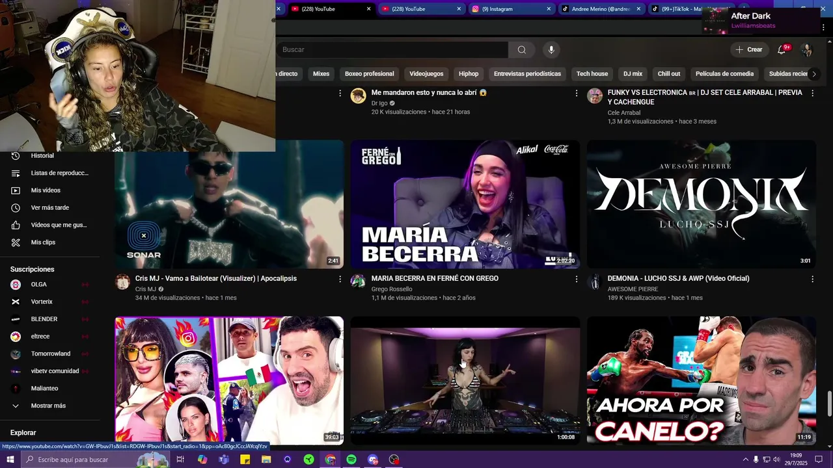Play María Becerra Ferné con Grego thumbnail
Image resolution: width=833 pixels, height=468 pixels.
[x=465, y=204]
